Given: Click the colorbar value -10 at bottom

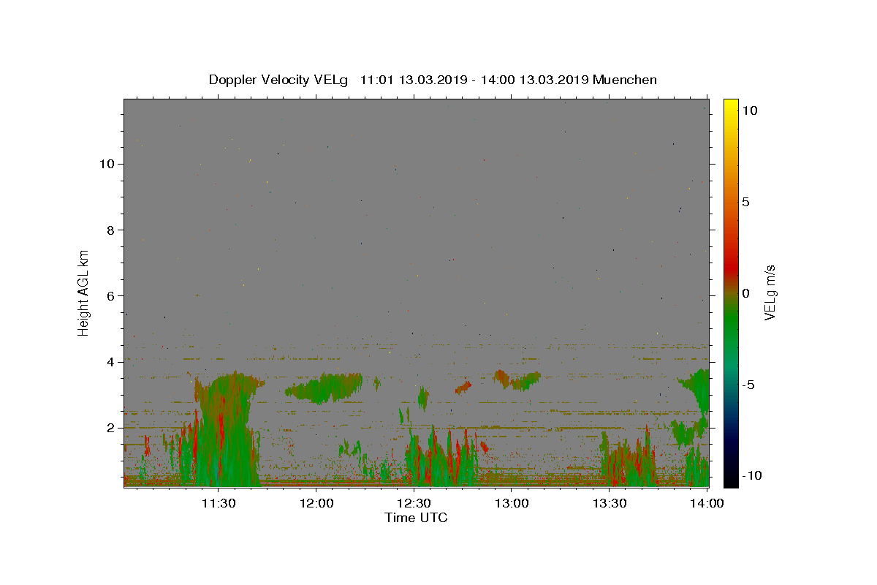Looking at the screenshot, I should pyautogui.click(x=751, y=475).
